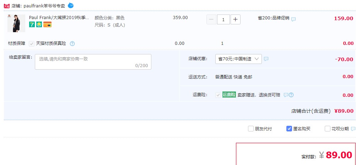Click the 省200:品牌促销 promotion text
This screenshot has height=165, width=356.
coord(274,18)
